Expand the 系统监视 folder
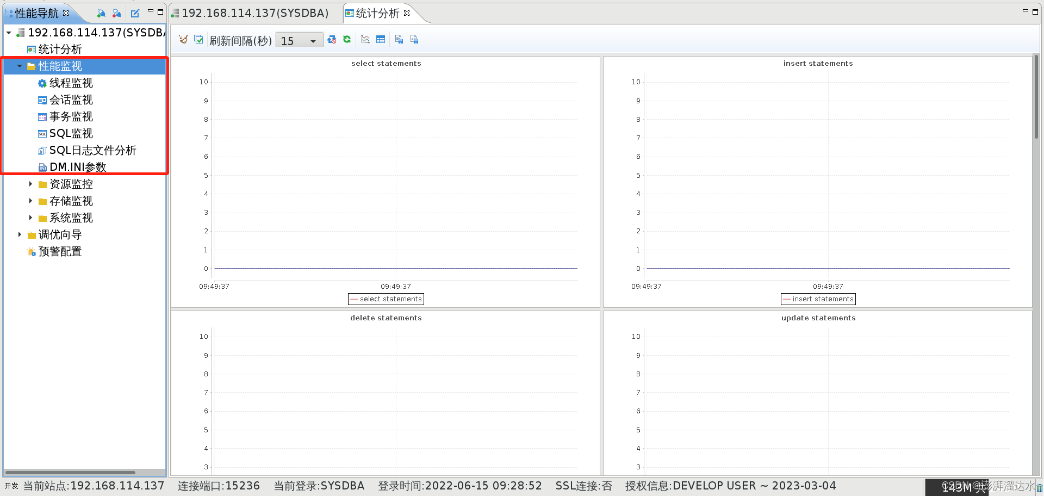Screen dimensions: 1044x496 coord(30,218)
